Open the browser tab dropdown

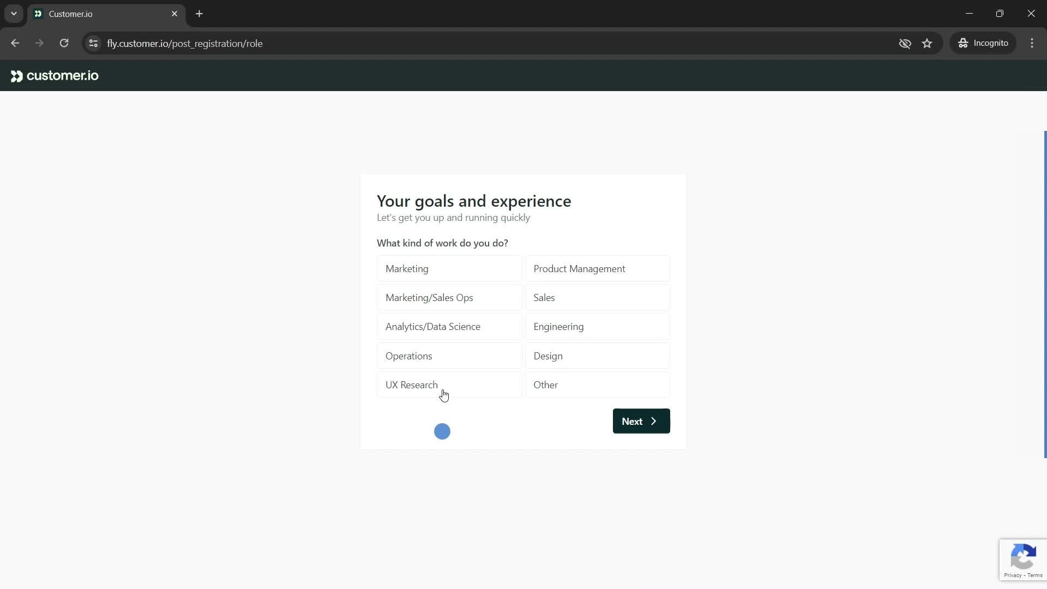(13, 14)
